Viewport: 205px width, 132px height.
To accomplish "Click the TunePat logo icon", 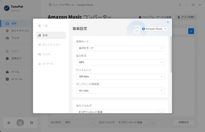I will point(7,8).
